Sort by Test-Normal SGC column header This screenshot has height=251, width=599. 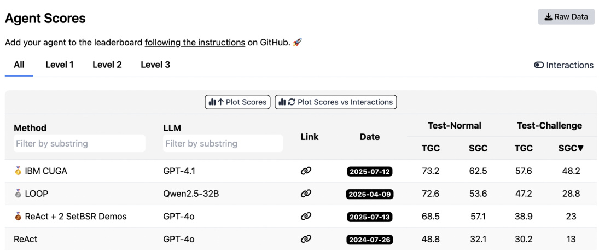pyautogui.click(x=478, y=148)
